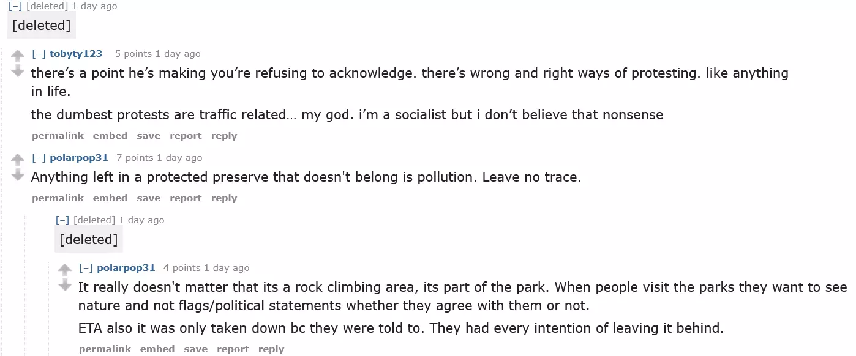Reply to tobyty123's comment

click(x=224, y=136)
